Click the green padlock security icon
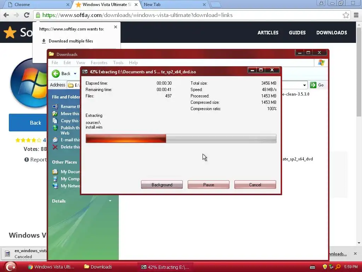 coord(38,15)
